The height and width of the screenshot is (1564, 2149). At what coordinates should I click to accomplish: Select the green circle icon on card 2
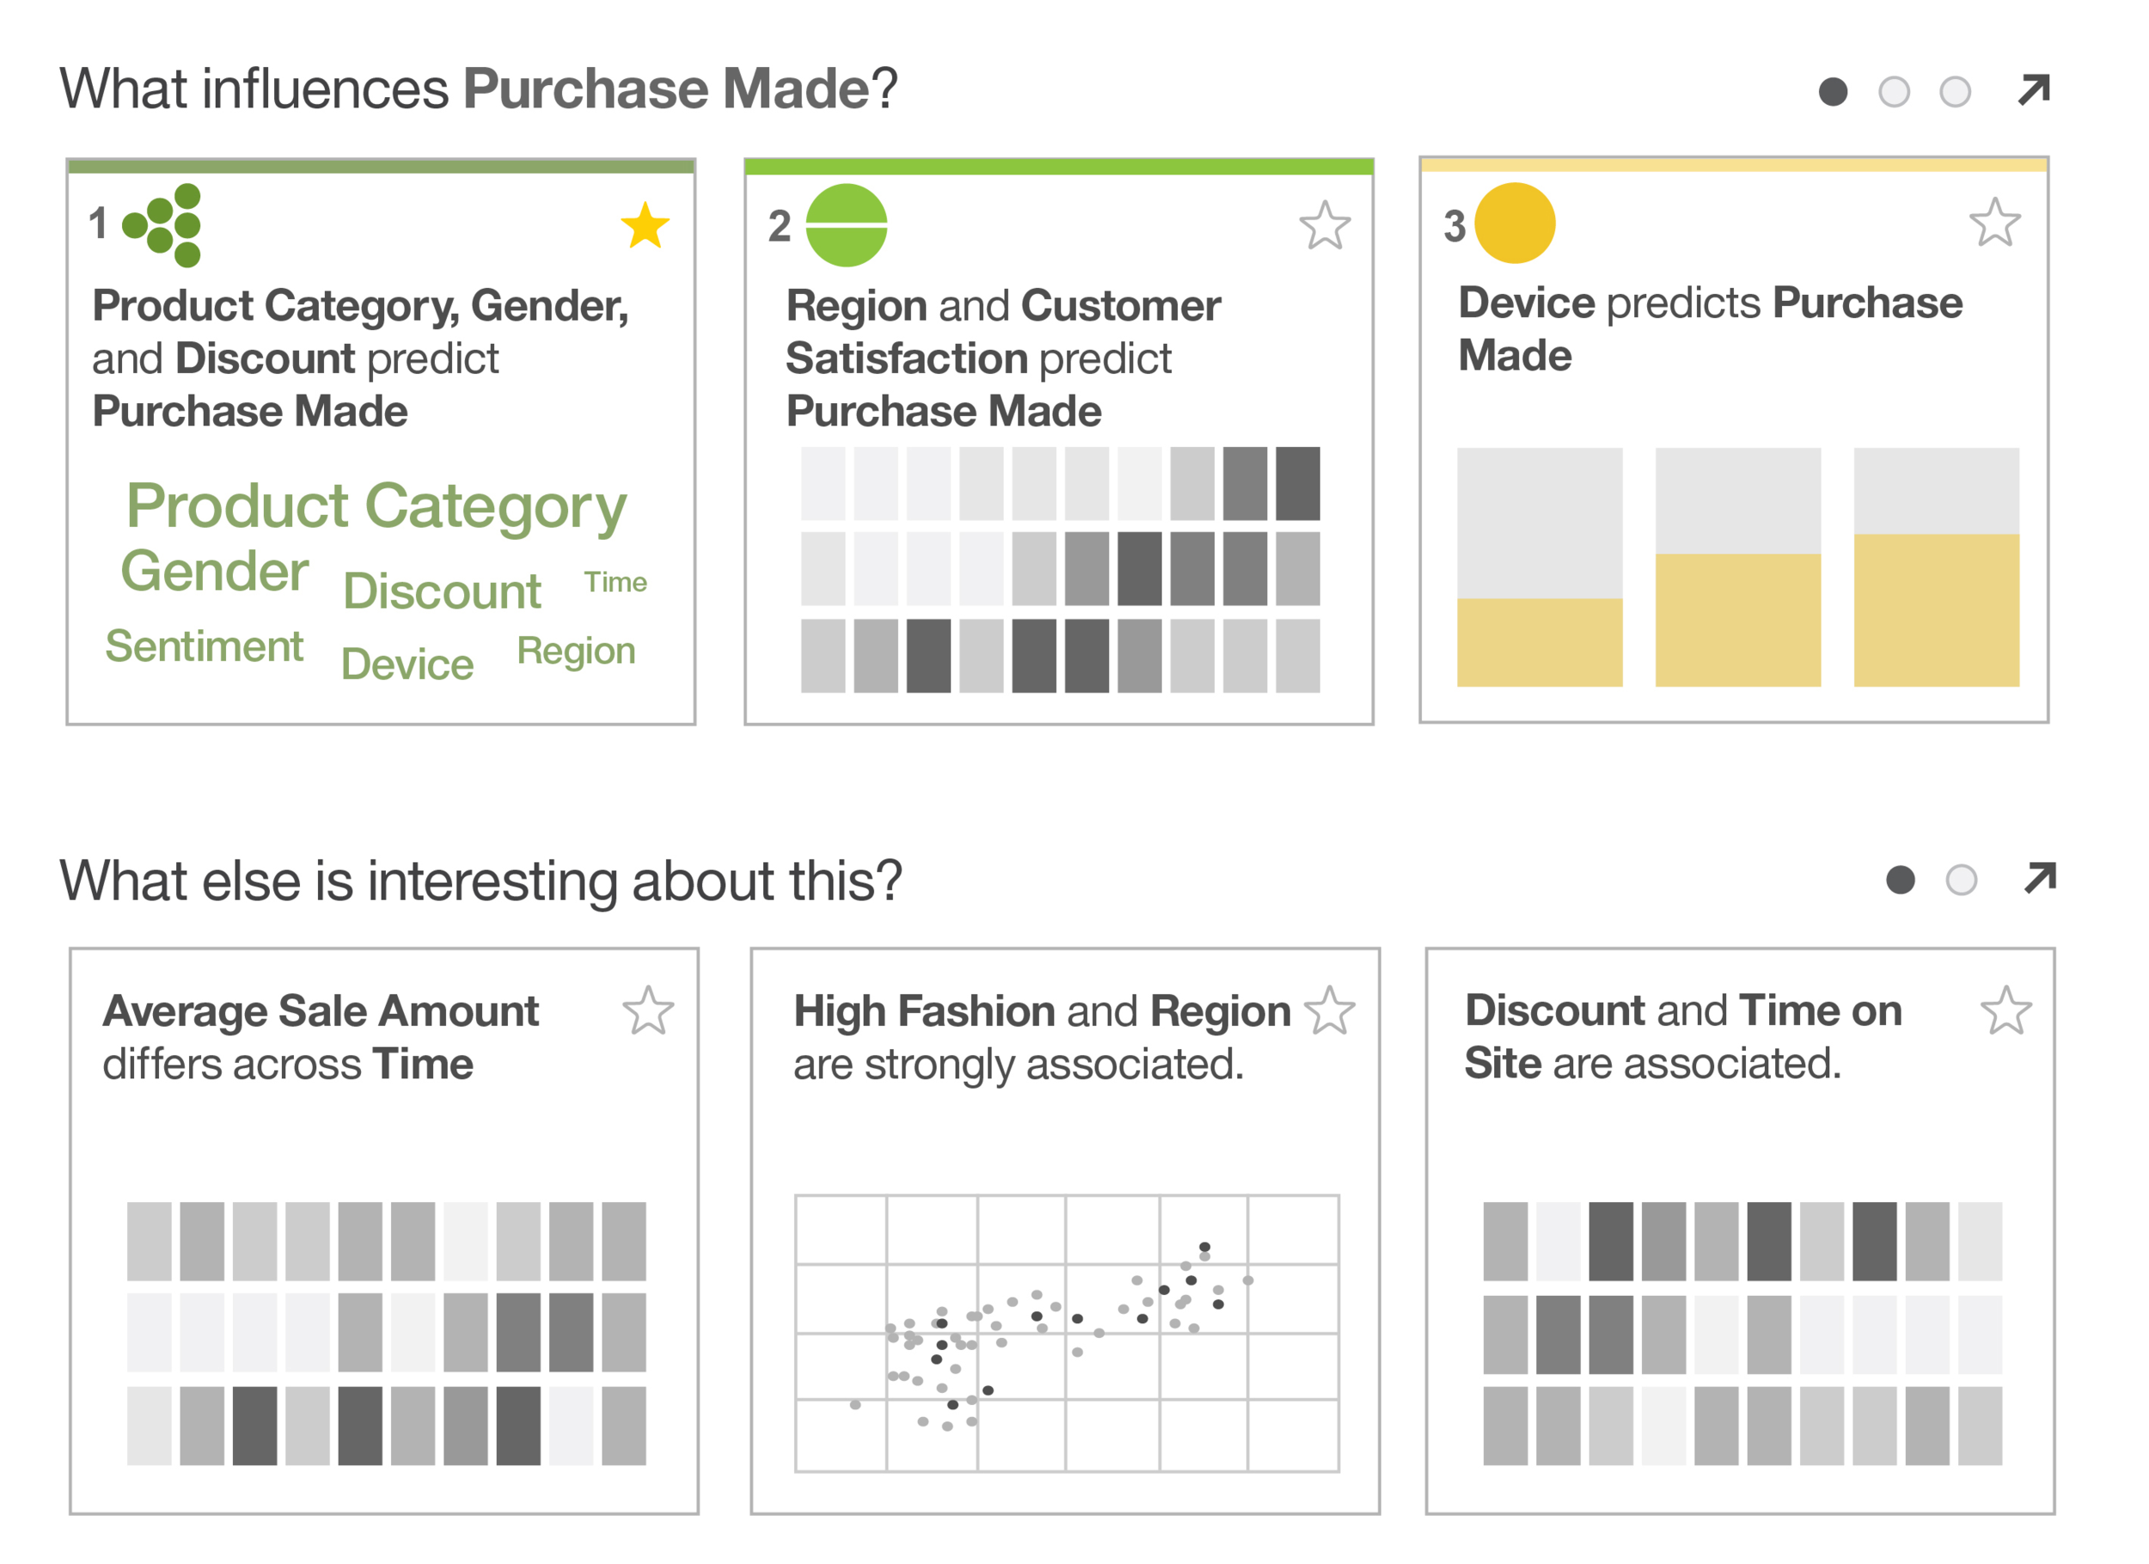pyautogui.click(x=846, y=225)
